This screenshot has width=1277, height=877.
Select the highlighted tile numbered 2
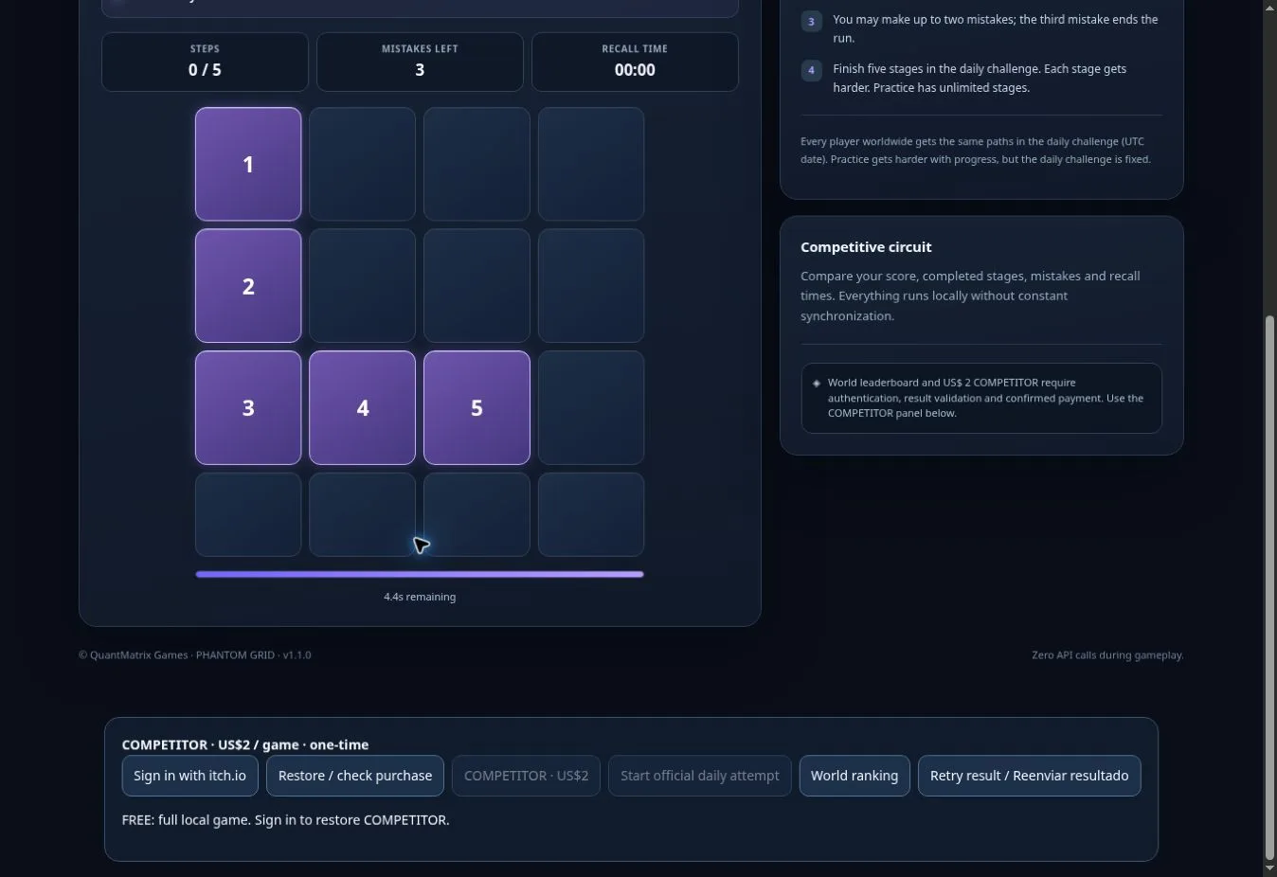click(248, 286)
